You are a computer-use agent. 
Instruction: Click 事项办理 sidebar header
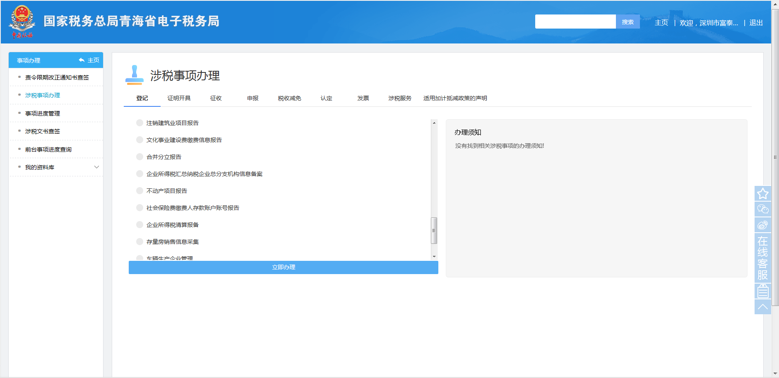point(29,60)
